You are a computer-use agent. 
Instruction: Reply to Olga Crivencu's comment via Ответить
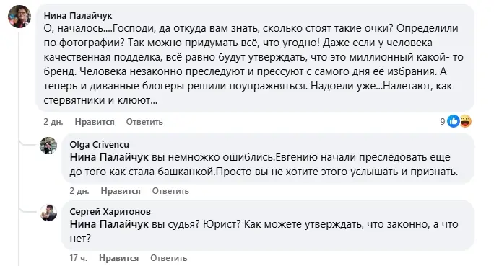pyautogui.click(x=170, y=191)
